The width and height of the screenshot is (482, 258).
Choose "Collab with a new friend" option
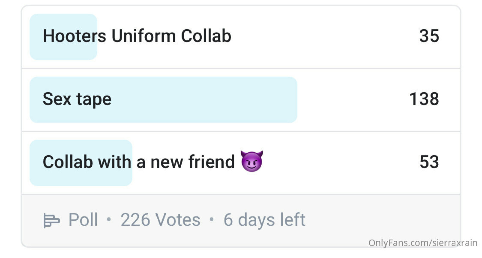pyautogui.click(x=138, y=162)
